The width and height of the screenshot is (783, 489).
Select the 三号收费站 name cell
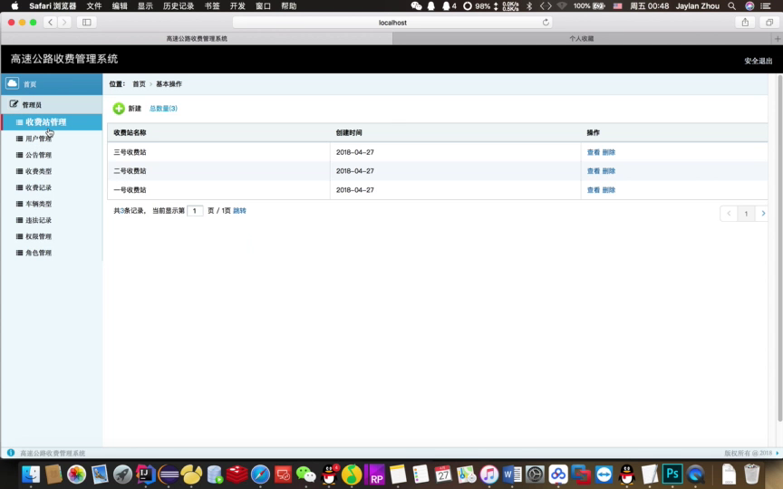pyautogui.click(x=130, y=152)
